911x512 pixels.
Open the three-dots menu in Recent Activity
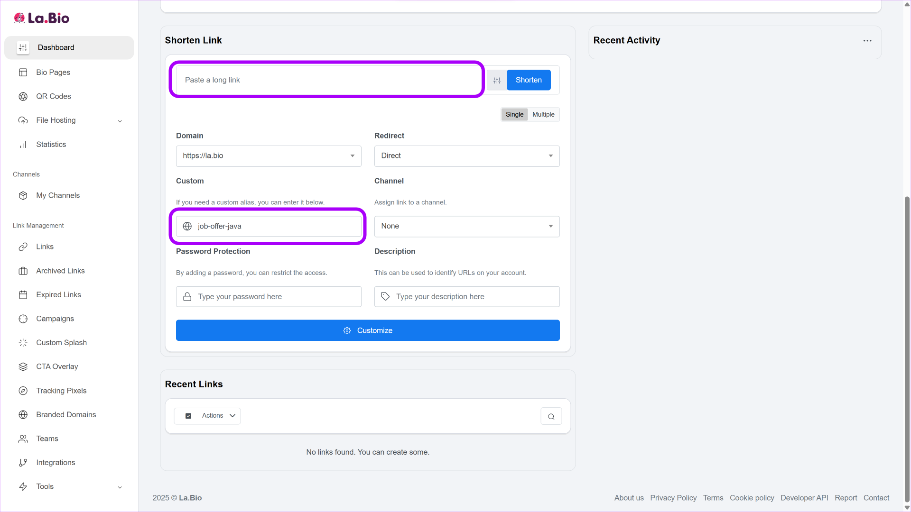[867, 41]
